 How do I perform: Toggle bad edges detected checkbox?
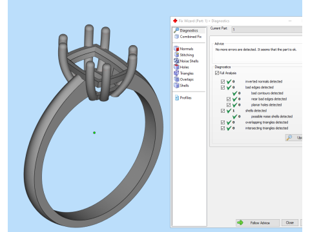coord(223,88)
